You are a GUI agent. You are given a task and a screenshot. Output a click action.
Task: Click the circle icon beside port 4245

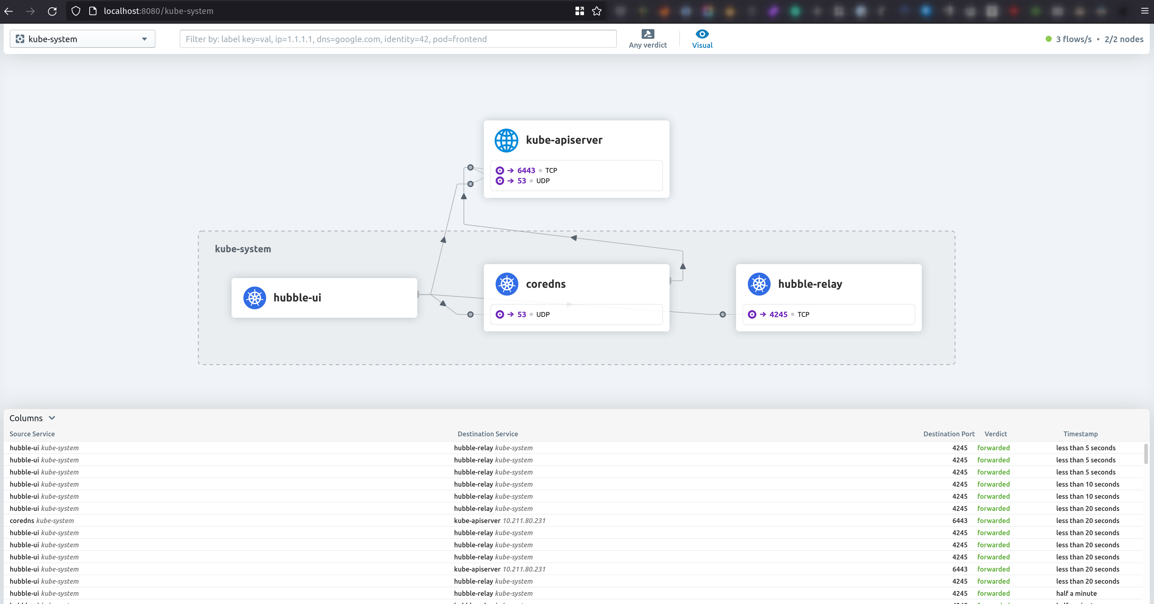(x=752, y=314)
